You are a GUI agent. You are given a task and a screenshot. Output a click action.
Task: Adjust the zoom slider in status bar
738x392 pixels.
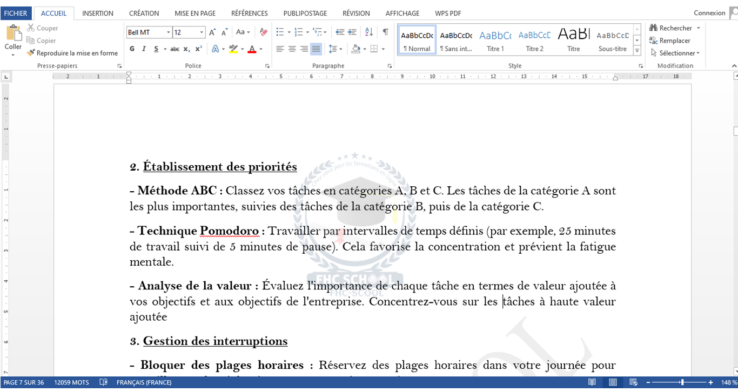pos(682,382)
